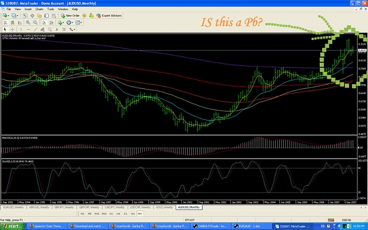Set timeframe to H4
Screen dimensions: 368x230
[118, 214]
